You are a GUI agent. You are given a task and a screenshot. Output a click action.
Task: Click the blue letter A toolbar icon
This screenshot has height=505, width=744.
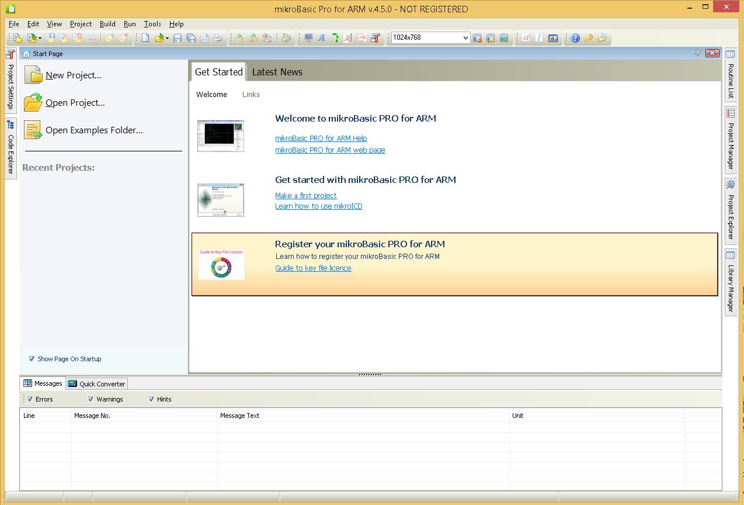pyautogui.click(x=322, y=38)
